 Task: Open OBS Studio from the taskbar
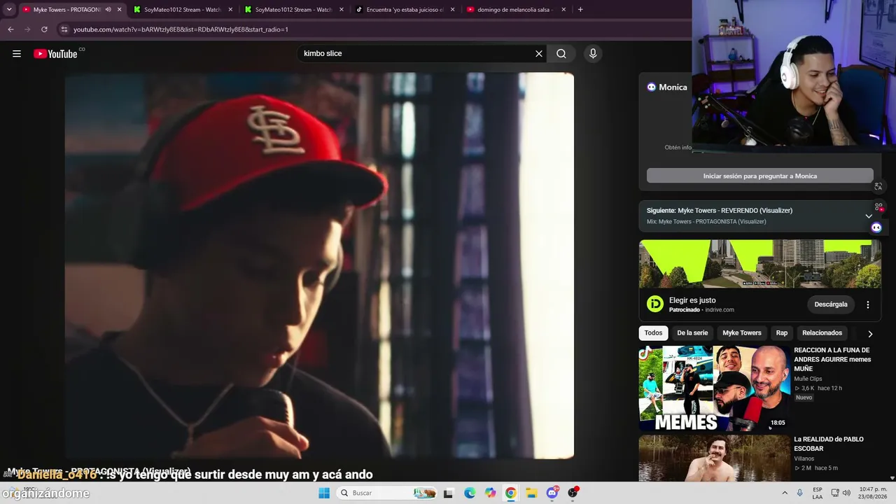[573, 493]
